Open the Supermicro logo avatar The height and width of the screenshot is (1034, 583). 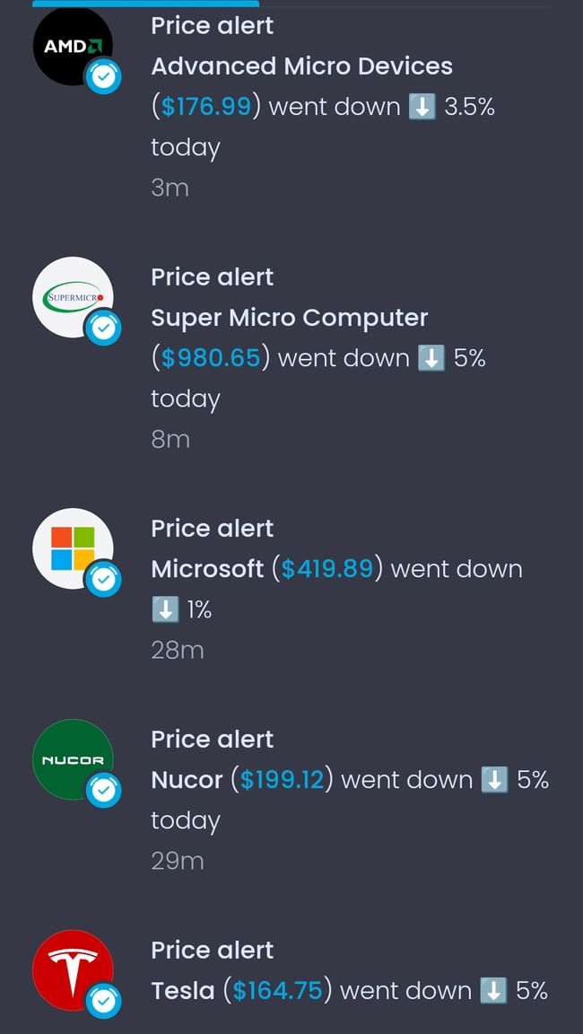[72, 296]
